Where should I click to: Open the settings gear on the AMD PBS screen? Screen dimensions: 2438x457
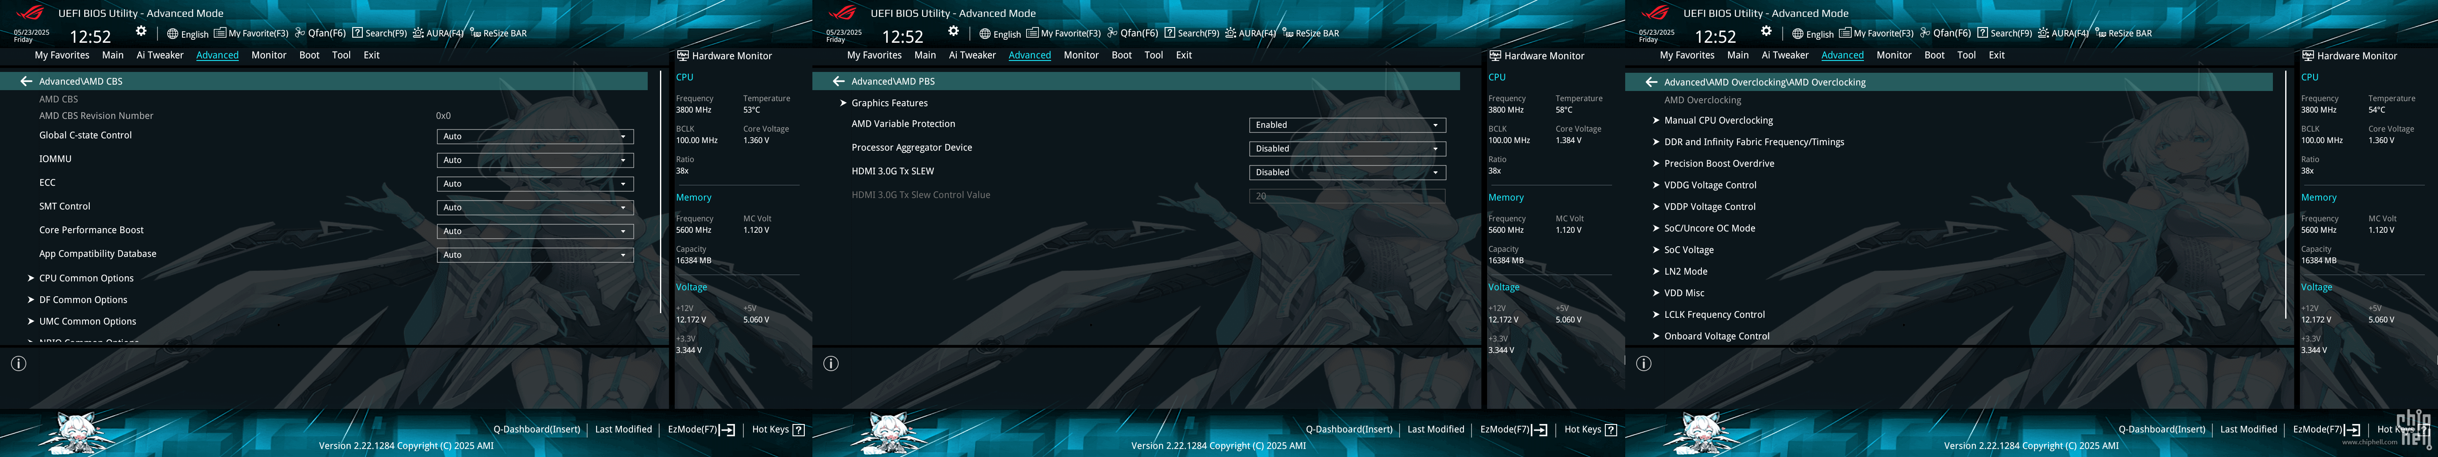click(x=953, y=31)
